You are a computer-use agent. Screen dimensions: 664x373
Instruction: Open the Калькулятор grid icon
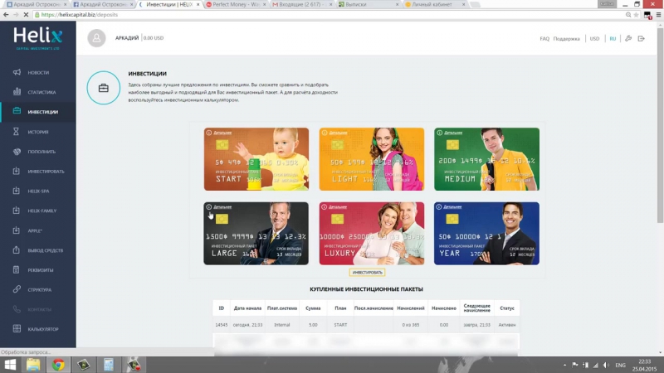click(17, 328)
